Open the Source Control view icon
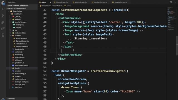The height and width of the screenshot is (100, 178). click(x=3, y=16)
